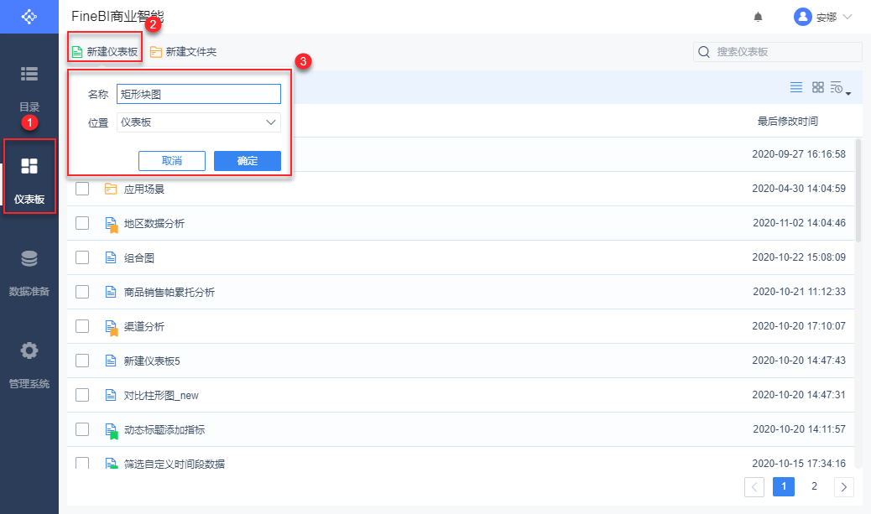Go to page 2 of dashboards
The width and height of the screenshot is (871, 514).
pyautogui.click(x=814, y=485)
